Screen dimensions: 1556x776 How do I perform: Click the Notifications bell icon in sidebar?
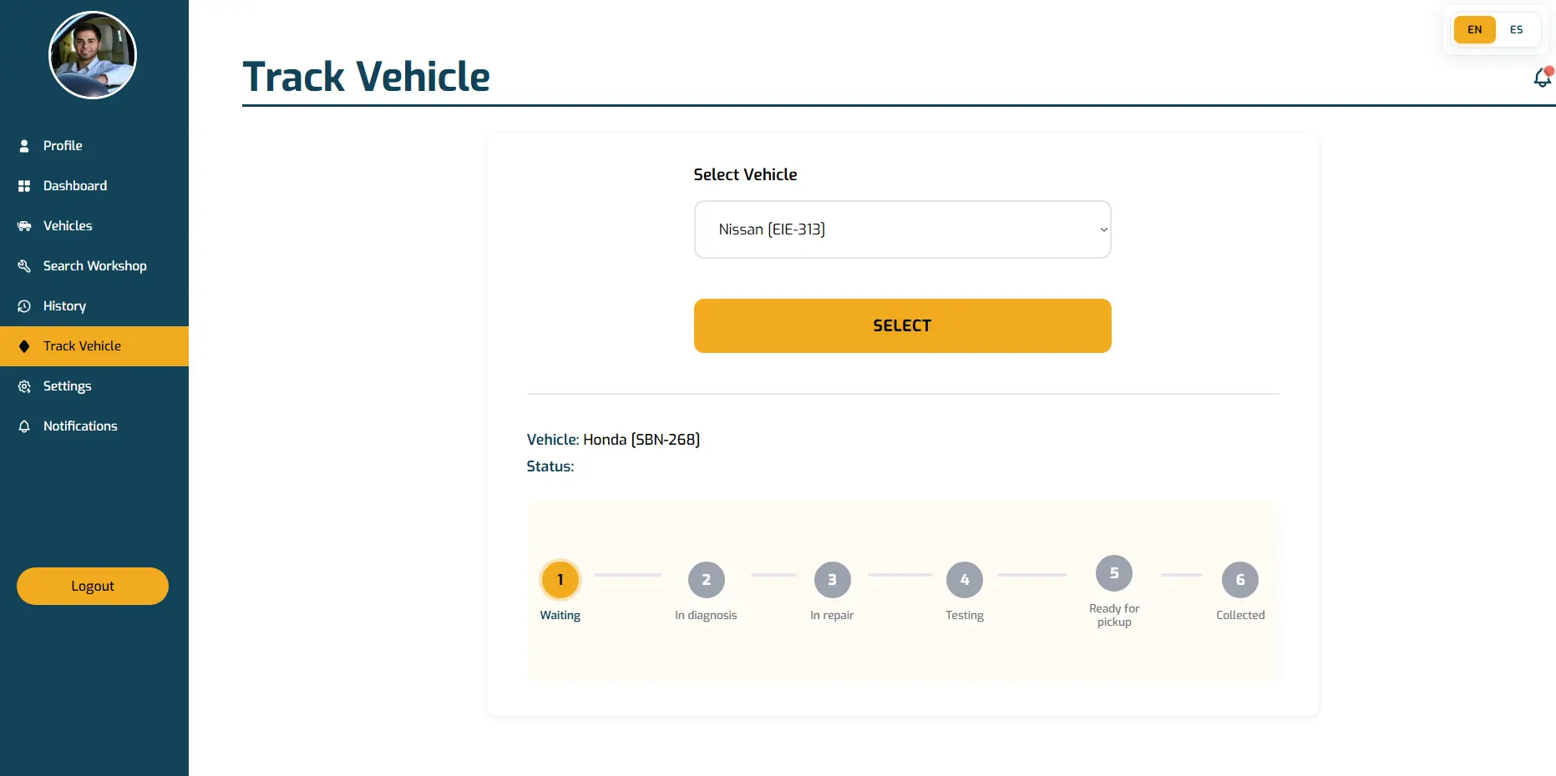pyautogui.click(x=24, y=426)
